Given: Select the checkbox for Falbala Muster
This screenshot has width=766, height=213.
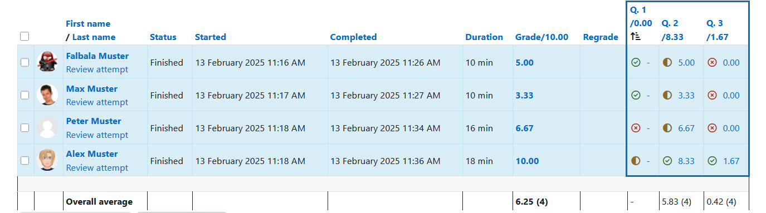Looking at the screenshot, I should (25, 63).
